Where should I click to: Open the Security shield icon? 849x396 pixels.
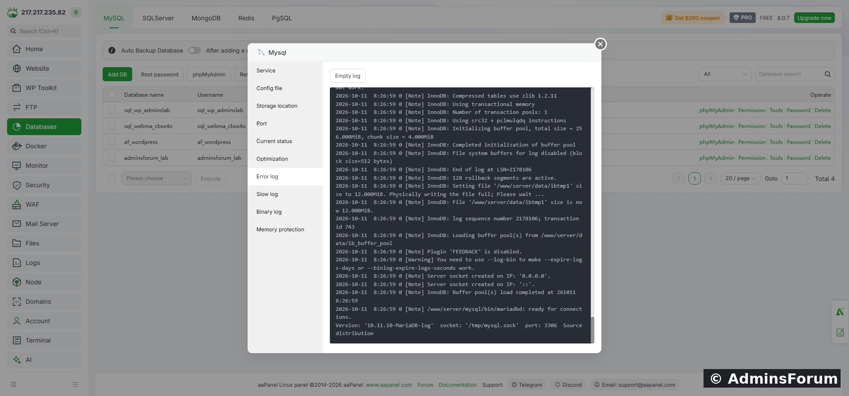pyautogui.click(x=17, y=185)
